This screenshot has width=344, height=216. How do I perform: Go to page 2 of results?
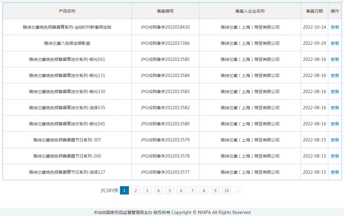(136, 190)
